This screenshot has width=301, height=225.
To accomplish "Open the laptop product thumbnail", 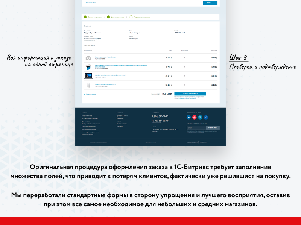I will pyautogui.click(x=88, y=76).
